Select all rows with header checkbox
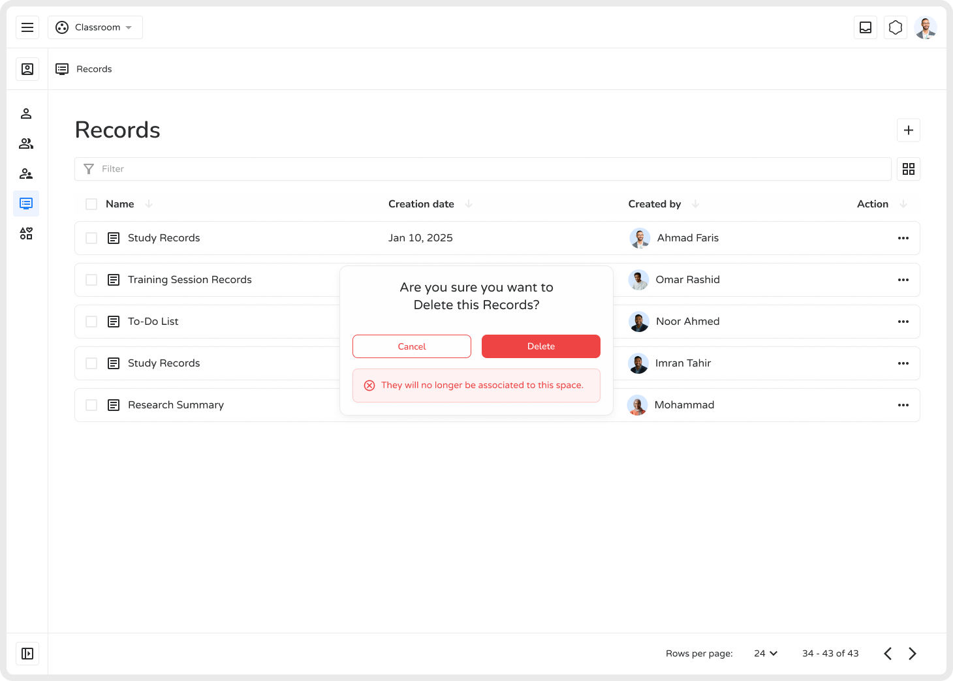Viewport: 953px width, 681px height. click(x=91, y=204)
